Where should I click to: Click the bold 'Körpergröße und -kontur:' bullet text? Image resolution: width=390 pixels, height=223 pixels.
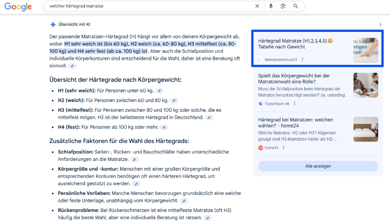[88, 169]
